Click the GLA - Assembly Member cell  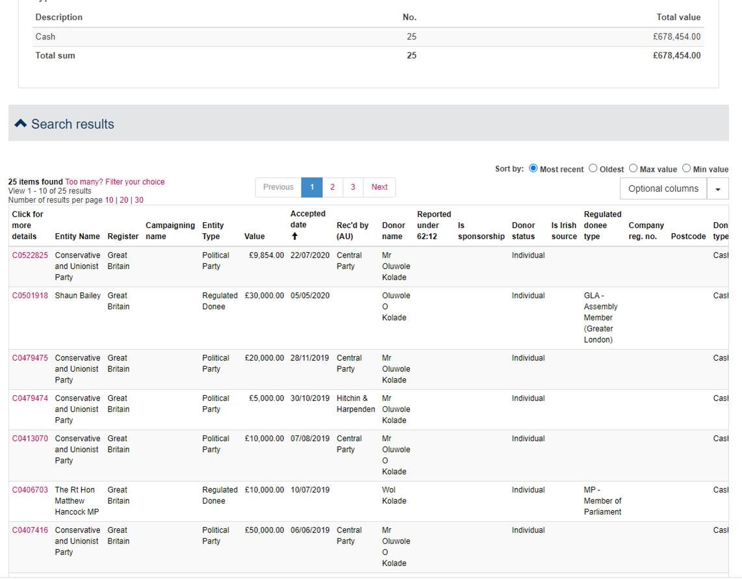click(x=600, y=318)
